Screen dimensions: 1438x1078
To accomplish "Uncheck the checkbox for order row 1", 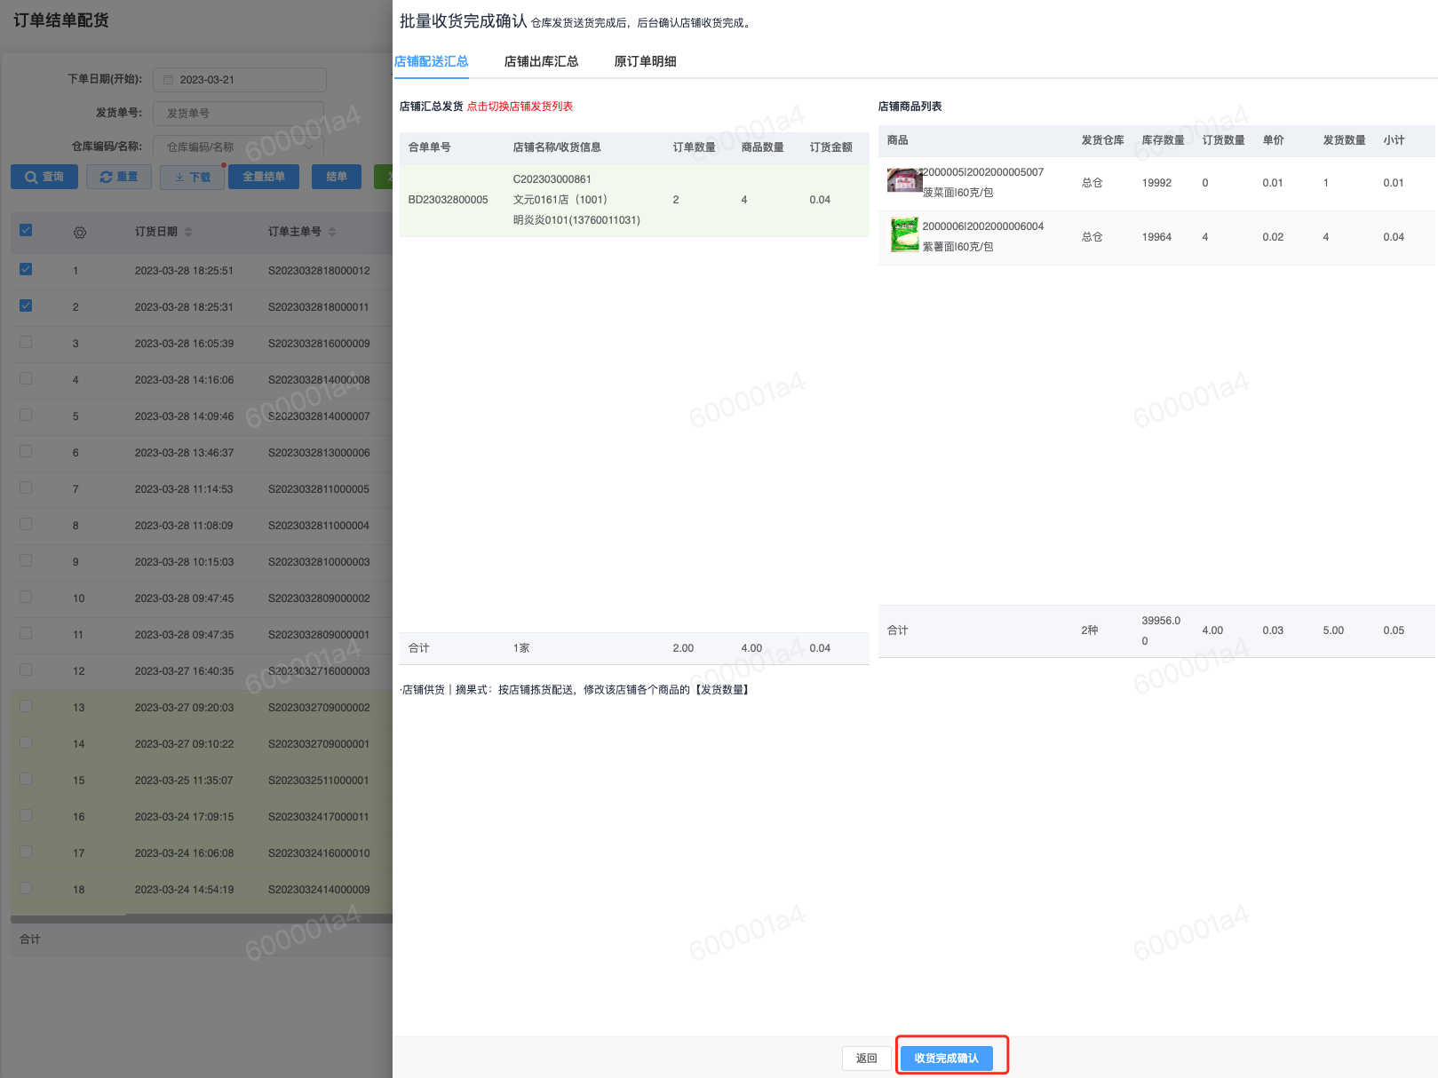I will 26,269.
